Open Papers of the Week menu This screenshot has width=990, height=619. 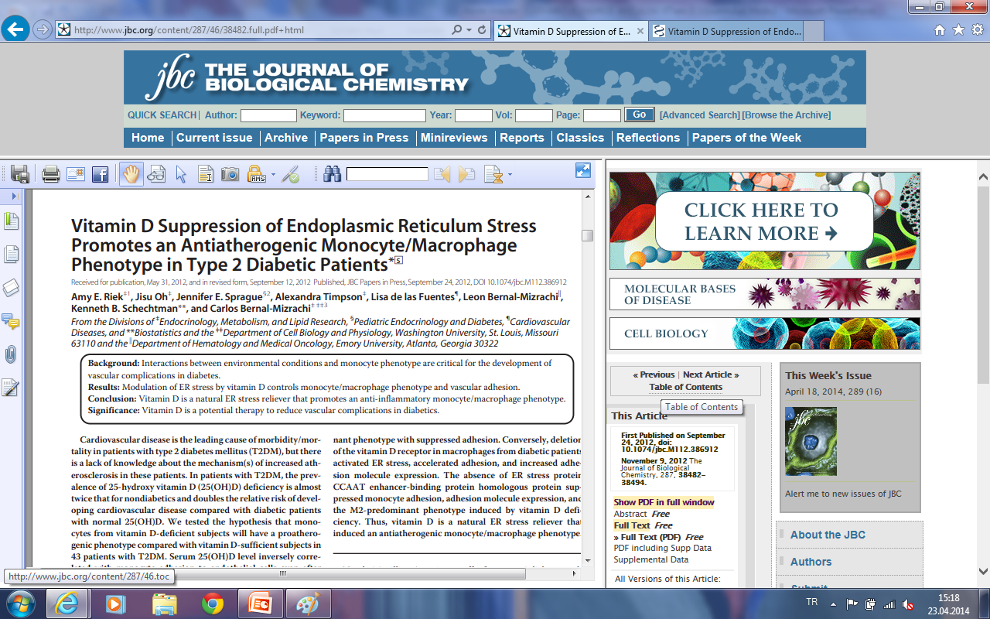[x=746, y=138]
